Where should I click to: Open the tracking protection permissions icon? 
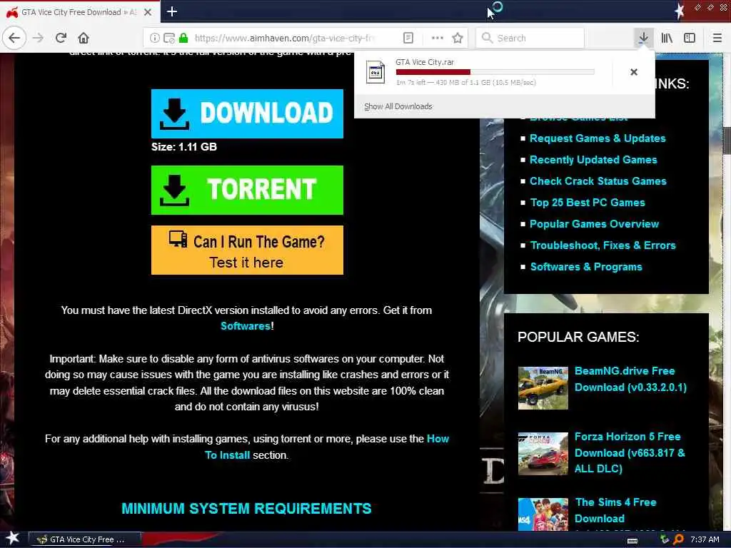(x=169, y=38)
